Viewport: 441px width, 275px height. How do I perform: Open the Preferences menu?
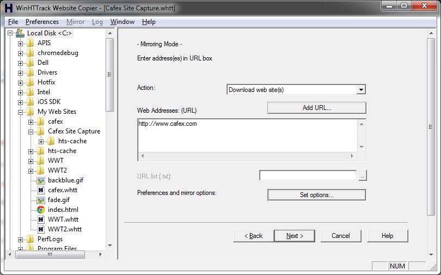42,22
